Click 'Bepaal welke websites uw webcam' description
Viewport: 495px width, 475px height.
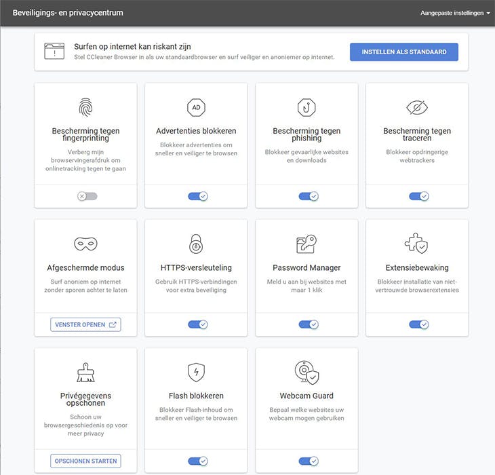click(x=306, y=414)
